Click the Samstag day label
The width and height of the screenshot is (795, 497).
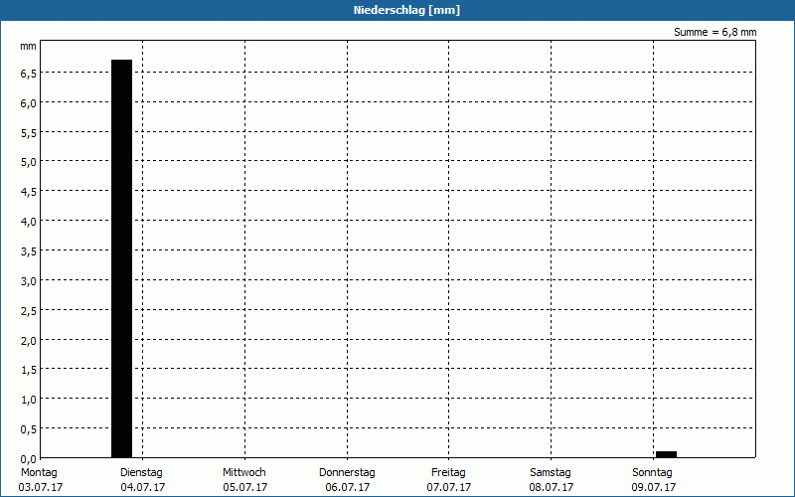[x=551, y=473]
